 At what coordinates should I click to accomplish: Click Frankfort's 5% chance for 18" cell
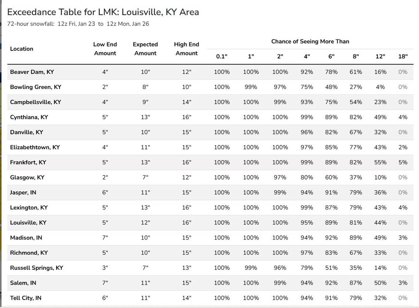pos(403,162)
